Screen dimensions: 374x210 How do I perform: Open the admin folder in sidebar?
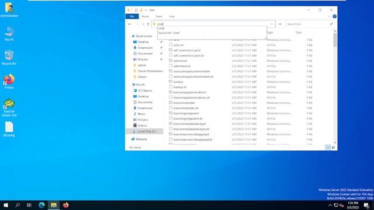(141, 65)
